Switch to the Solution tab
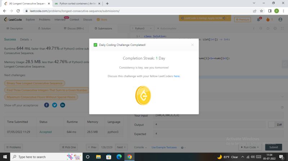 click(44, 28)
